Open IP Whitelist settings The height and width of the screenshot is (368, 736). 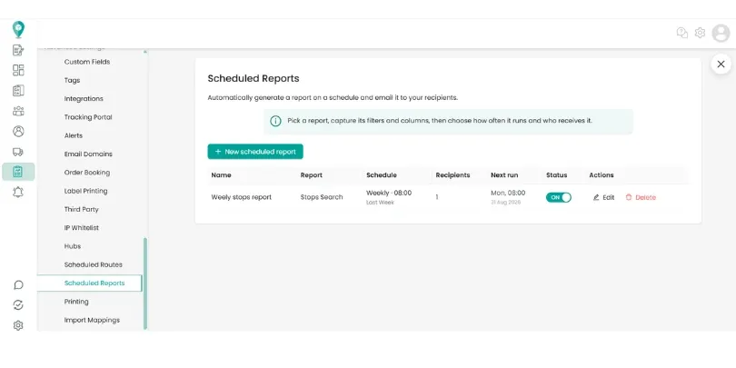[x=82, y=228]
